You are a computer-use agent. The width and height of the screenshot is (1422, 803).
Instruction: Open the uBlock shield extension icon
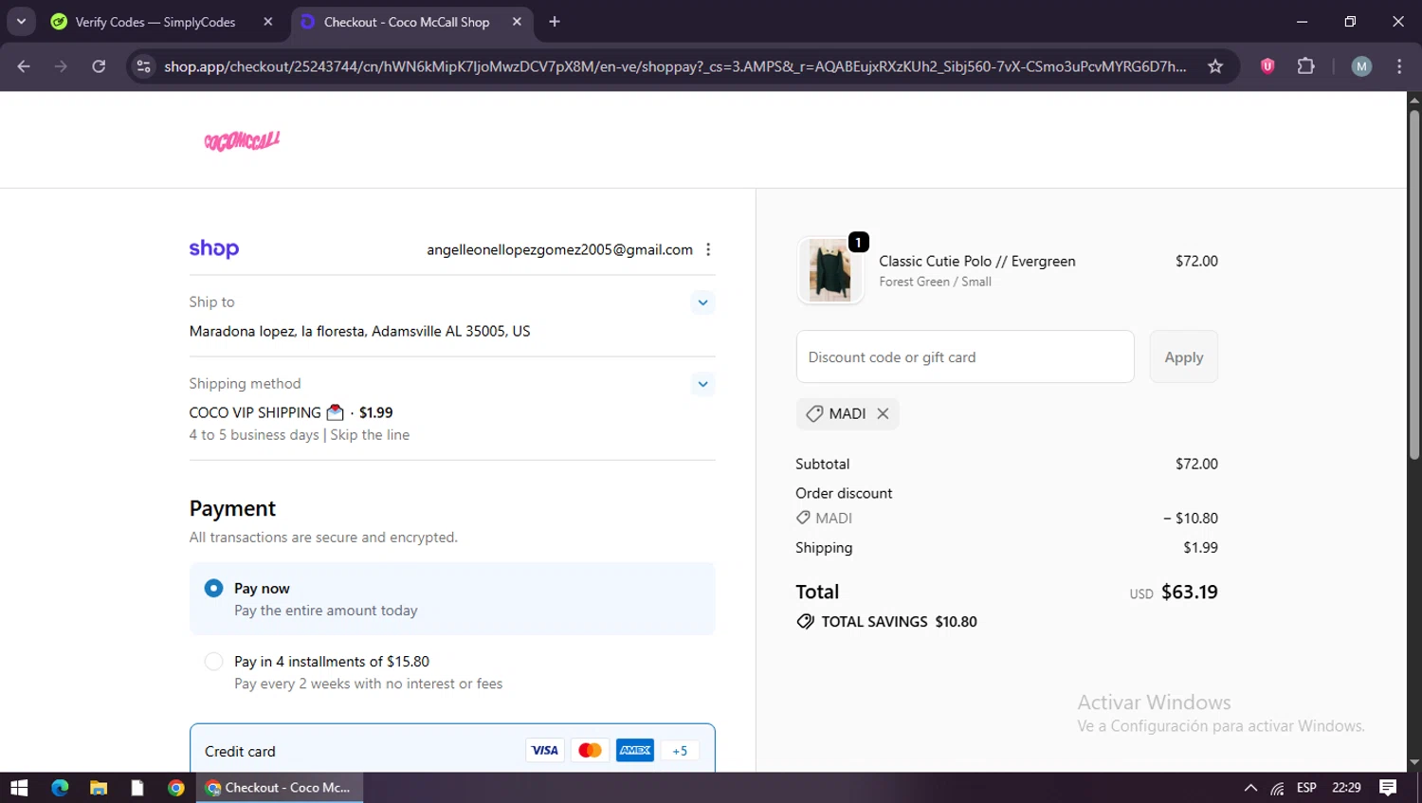point(1267,66)
